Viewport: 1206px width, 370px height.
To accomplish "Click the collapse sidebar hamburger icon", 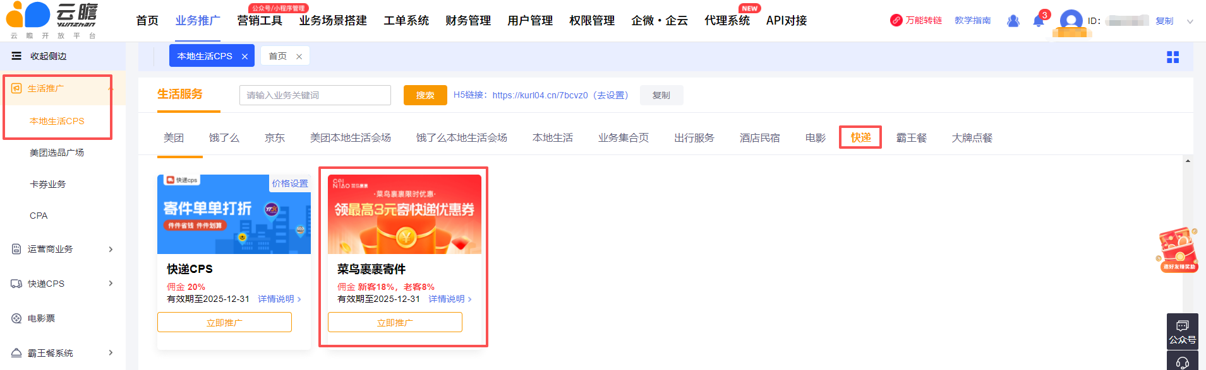I will (x=16, y=56).
